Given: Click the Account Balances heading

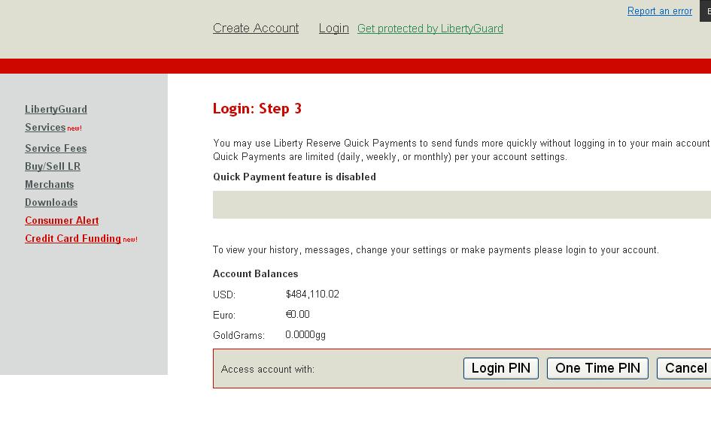Looking at the screenshot, I should pyautogui.click(x=255, y=273).
